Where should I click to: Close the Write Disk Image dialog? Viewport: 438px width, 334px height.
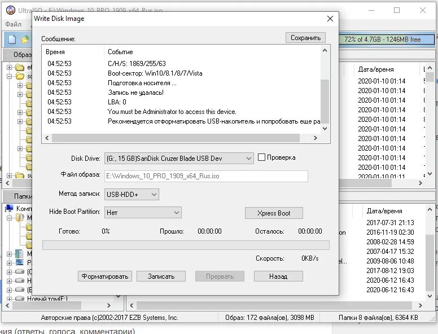tap(330, 19)
